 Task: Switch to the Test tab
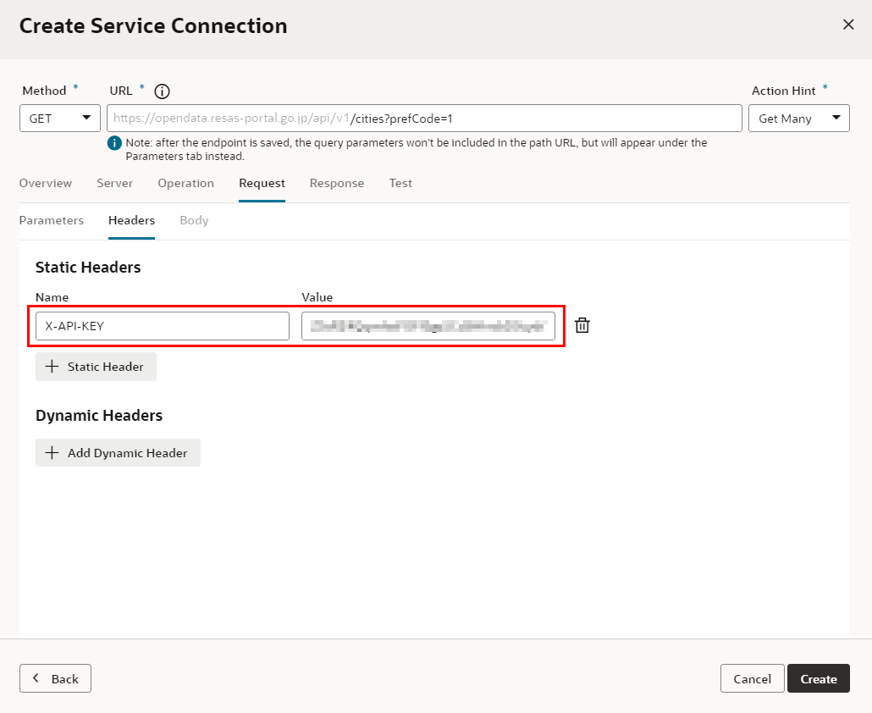(400, 183)
